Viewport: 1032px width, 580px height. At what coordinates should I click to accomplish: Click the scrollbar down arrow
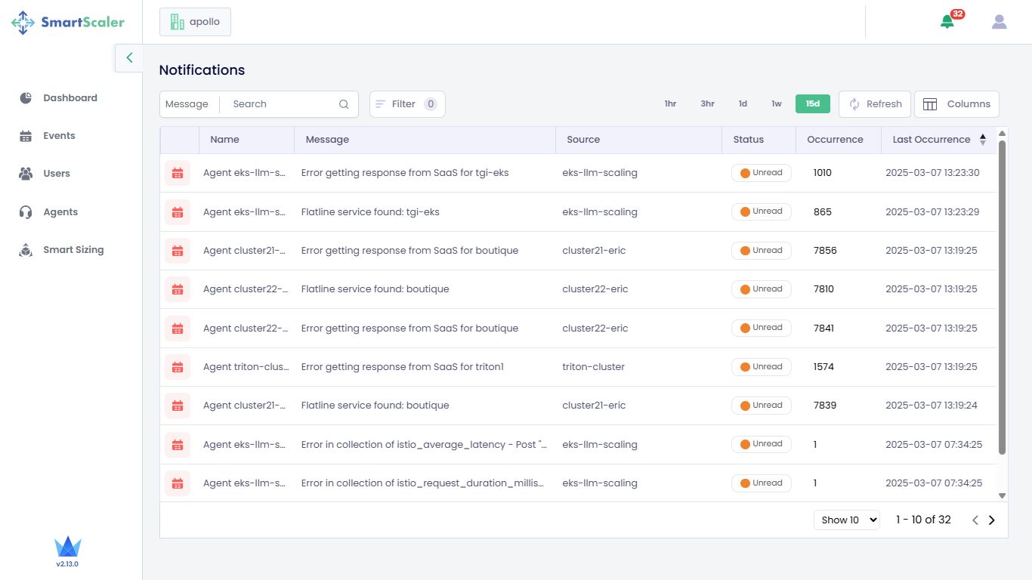[1003, 496]
